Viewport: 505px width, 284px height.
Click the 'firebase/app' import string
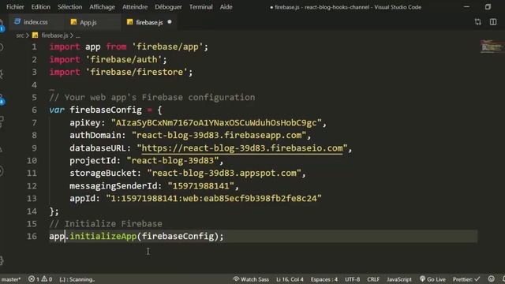pyautogui.click(x=168, y=47)
